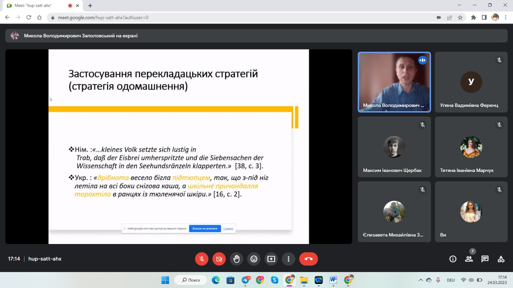This screenshot has height=288, width=513.
Task: Select Уляна Вадимівна Ференц participant tile
Action: tap(471, 82)
